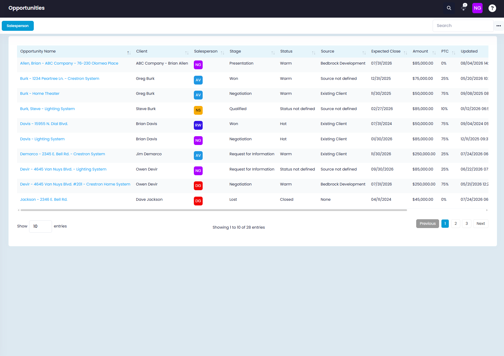Click 'Closed' status cell

point(287,200)
